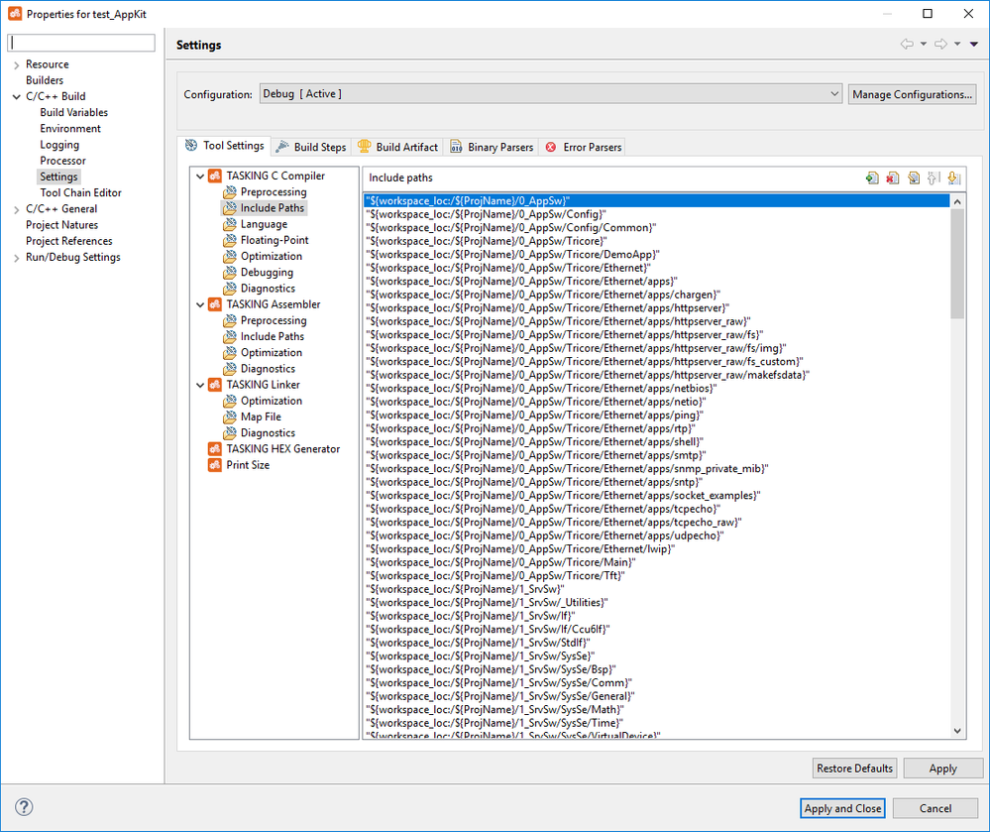Select the Print Size tool entry

click(248, 465)
